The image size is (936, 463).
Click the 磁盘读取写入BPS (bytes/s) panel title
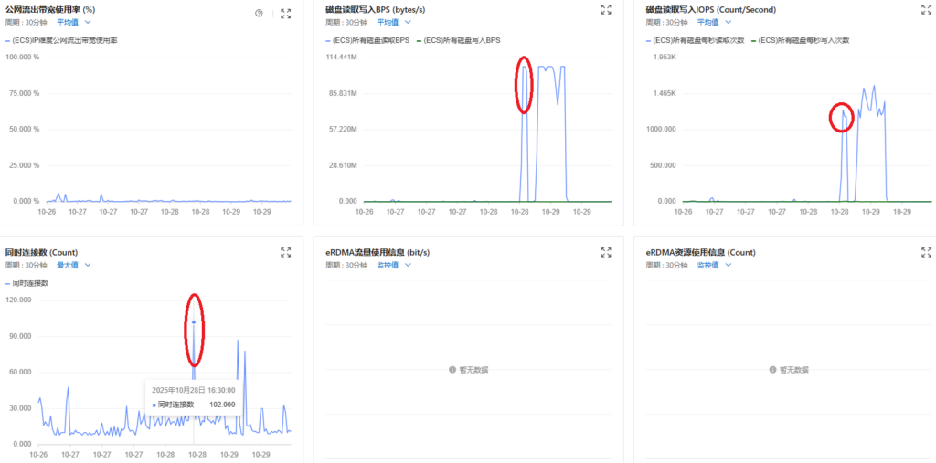click(376, 9)
